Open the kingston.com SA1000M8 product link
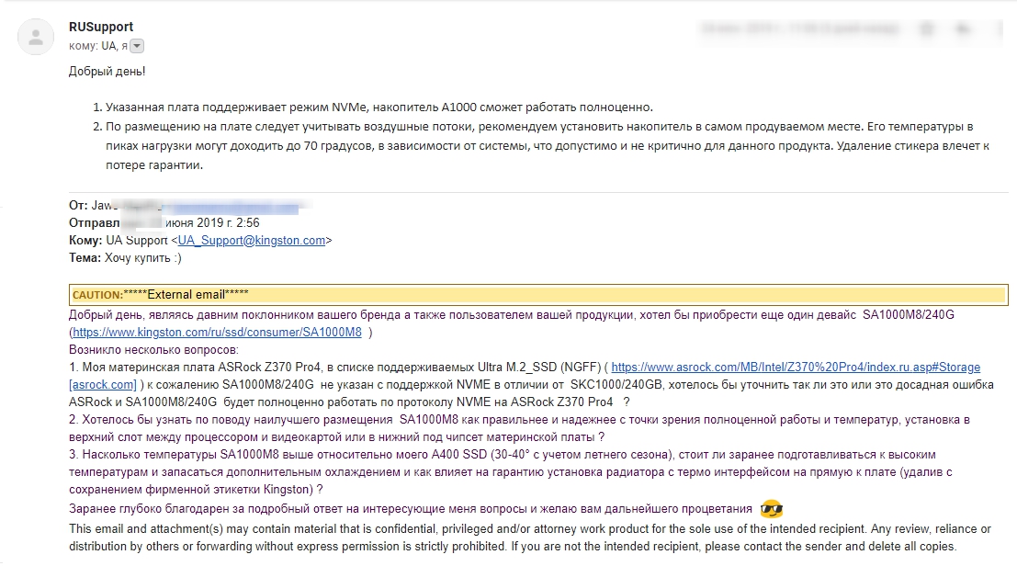Viewport: 1017px width, 566px height. pyautogui.click(x=217, y=333)
